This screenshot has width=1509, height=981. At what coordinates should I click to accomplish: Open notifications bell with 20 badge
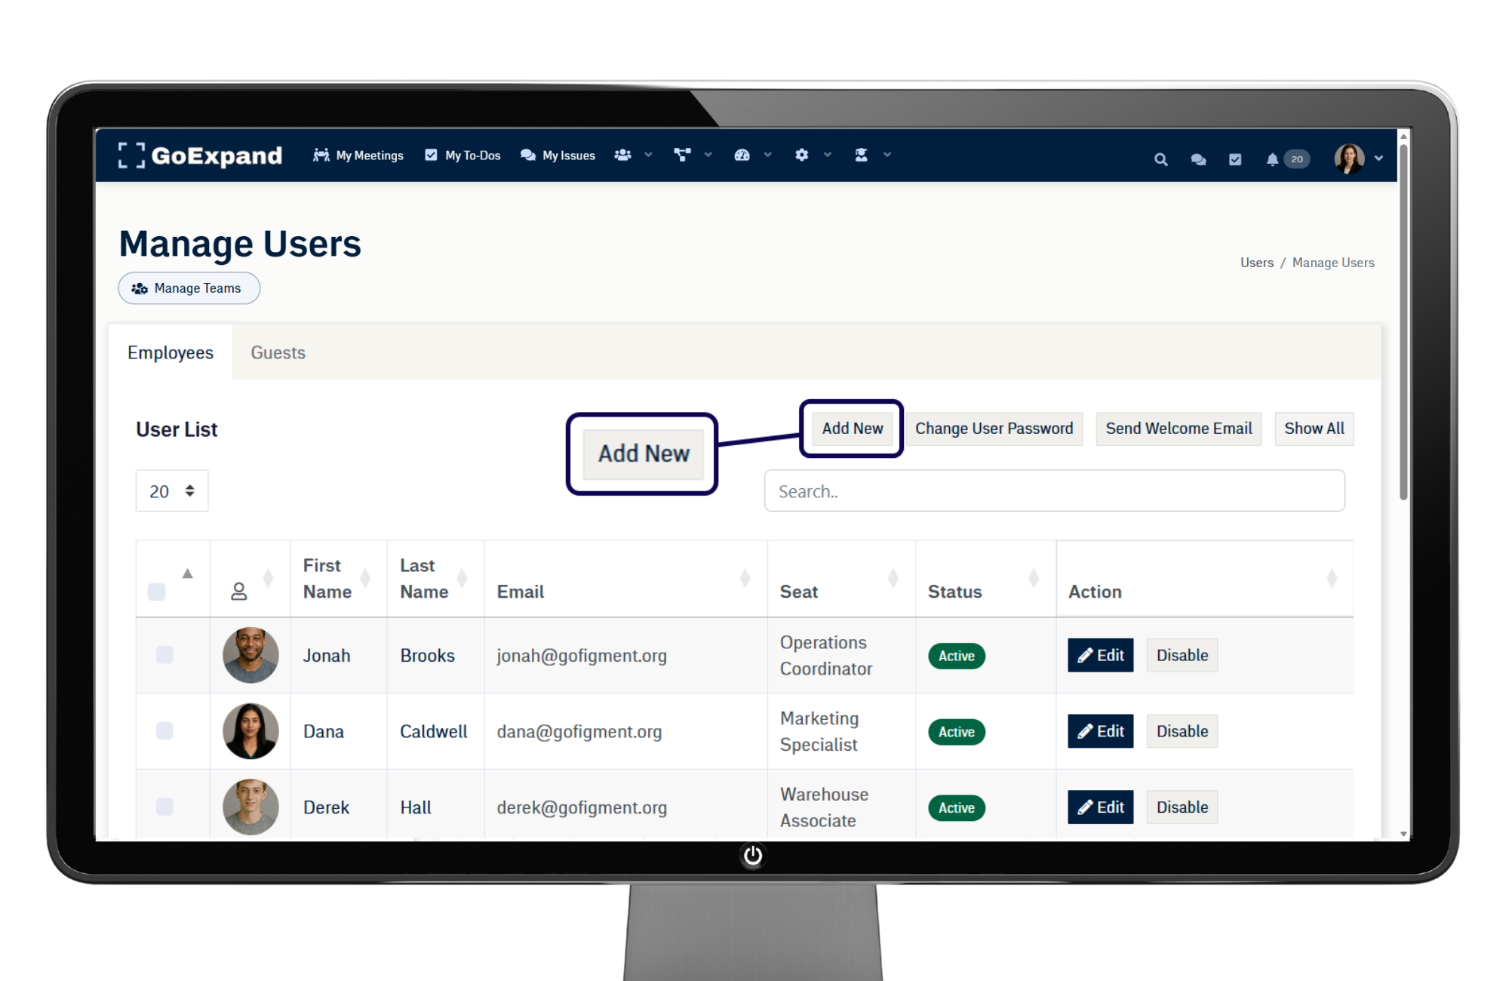pyautogui.click(x=1273, y=159)
